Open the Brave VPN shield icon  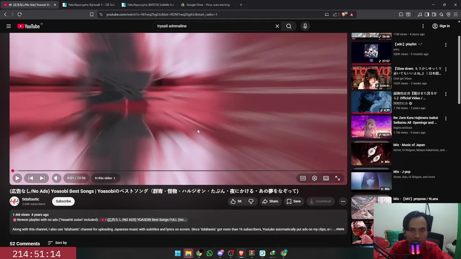(x=448, y=14)
